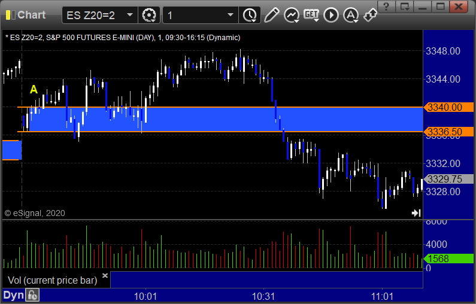Select the yellow A annotation on chart
This screenshot has width=476, height=304.
tap(34, 90)
